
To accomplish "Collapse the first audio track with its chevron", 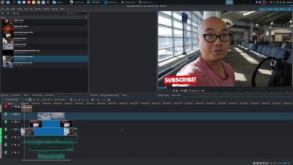I will pyautogui.click(x=3, y=137).
